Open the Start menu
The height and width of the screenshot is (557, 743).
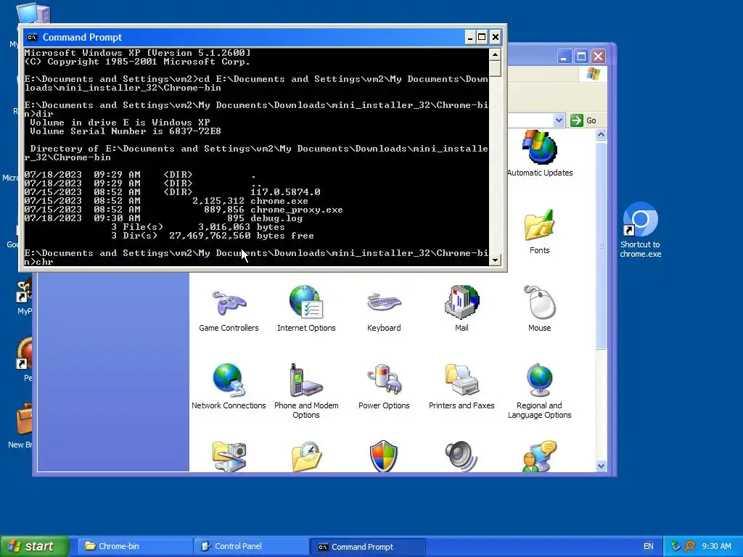point(35,546)
